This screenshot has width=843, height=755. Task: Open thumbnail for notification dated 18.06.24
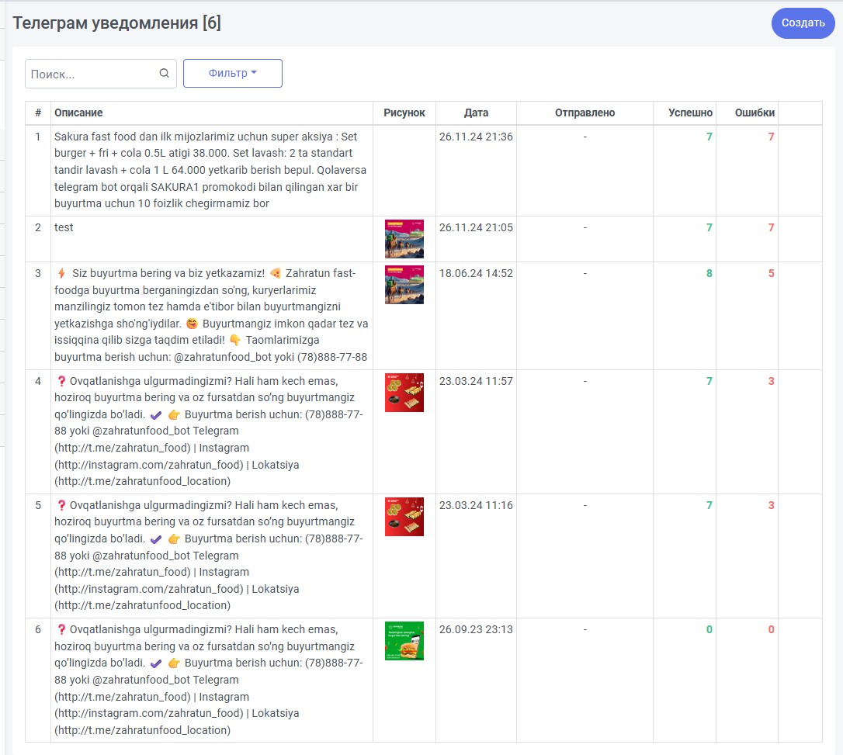404,285
